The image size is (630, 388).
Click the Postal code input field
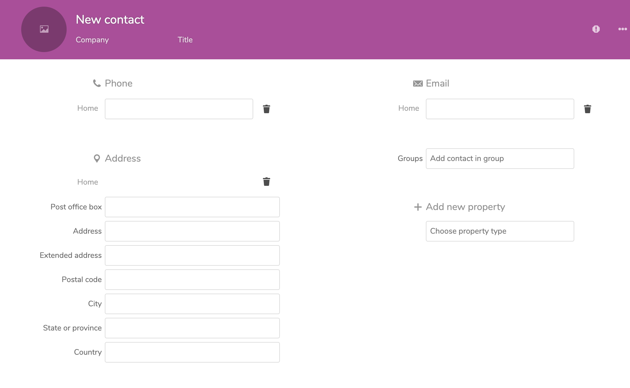tap(192, 280)
